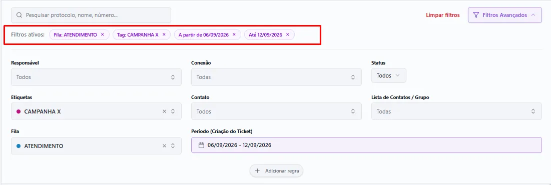Click the up-down arrows in Etiquetas field

[173, 111]
